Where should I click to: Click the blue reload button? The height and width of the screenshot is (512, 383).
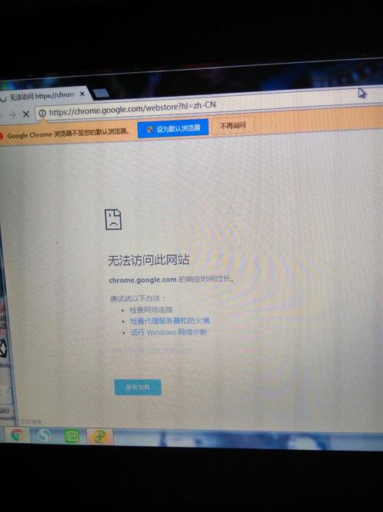click(x=138, y=388)
